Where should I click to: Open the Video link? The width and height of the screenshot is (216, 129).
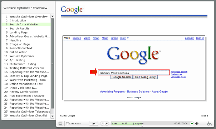click(x=87, y=38)
